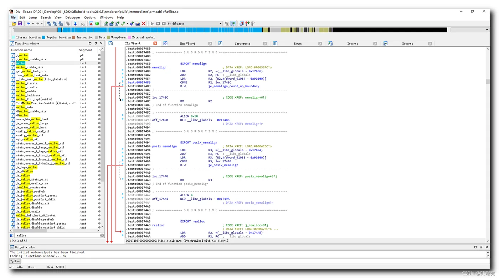Open the Jump back history dropdown arrow

click(x=33, y=23)
